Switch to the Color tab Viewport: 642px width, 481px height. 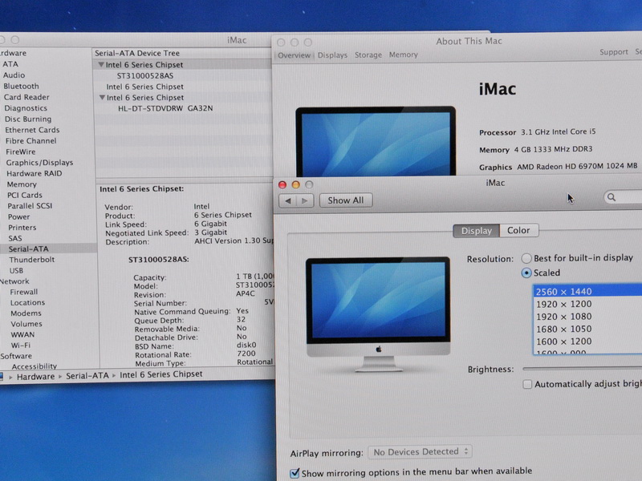(518, 231)
